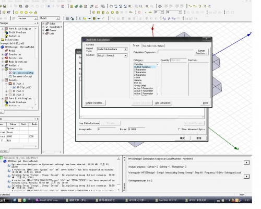Expand the Boundaries node in the project tree
Image resolution: width=261 pixels, height=209 pixels.
click(x=3, y=54)
